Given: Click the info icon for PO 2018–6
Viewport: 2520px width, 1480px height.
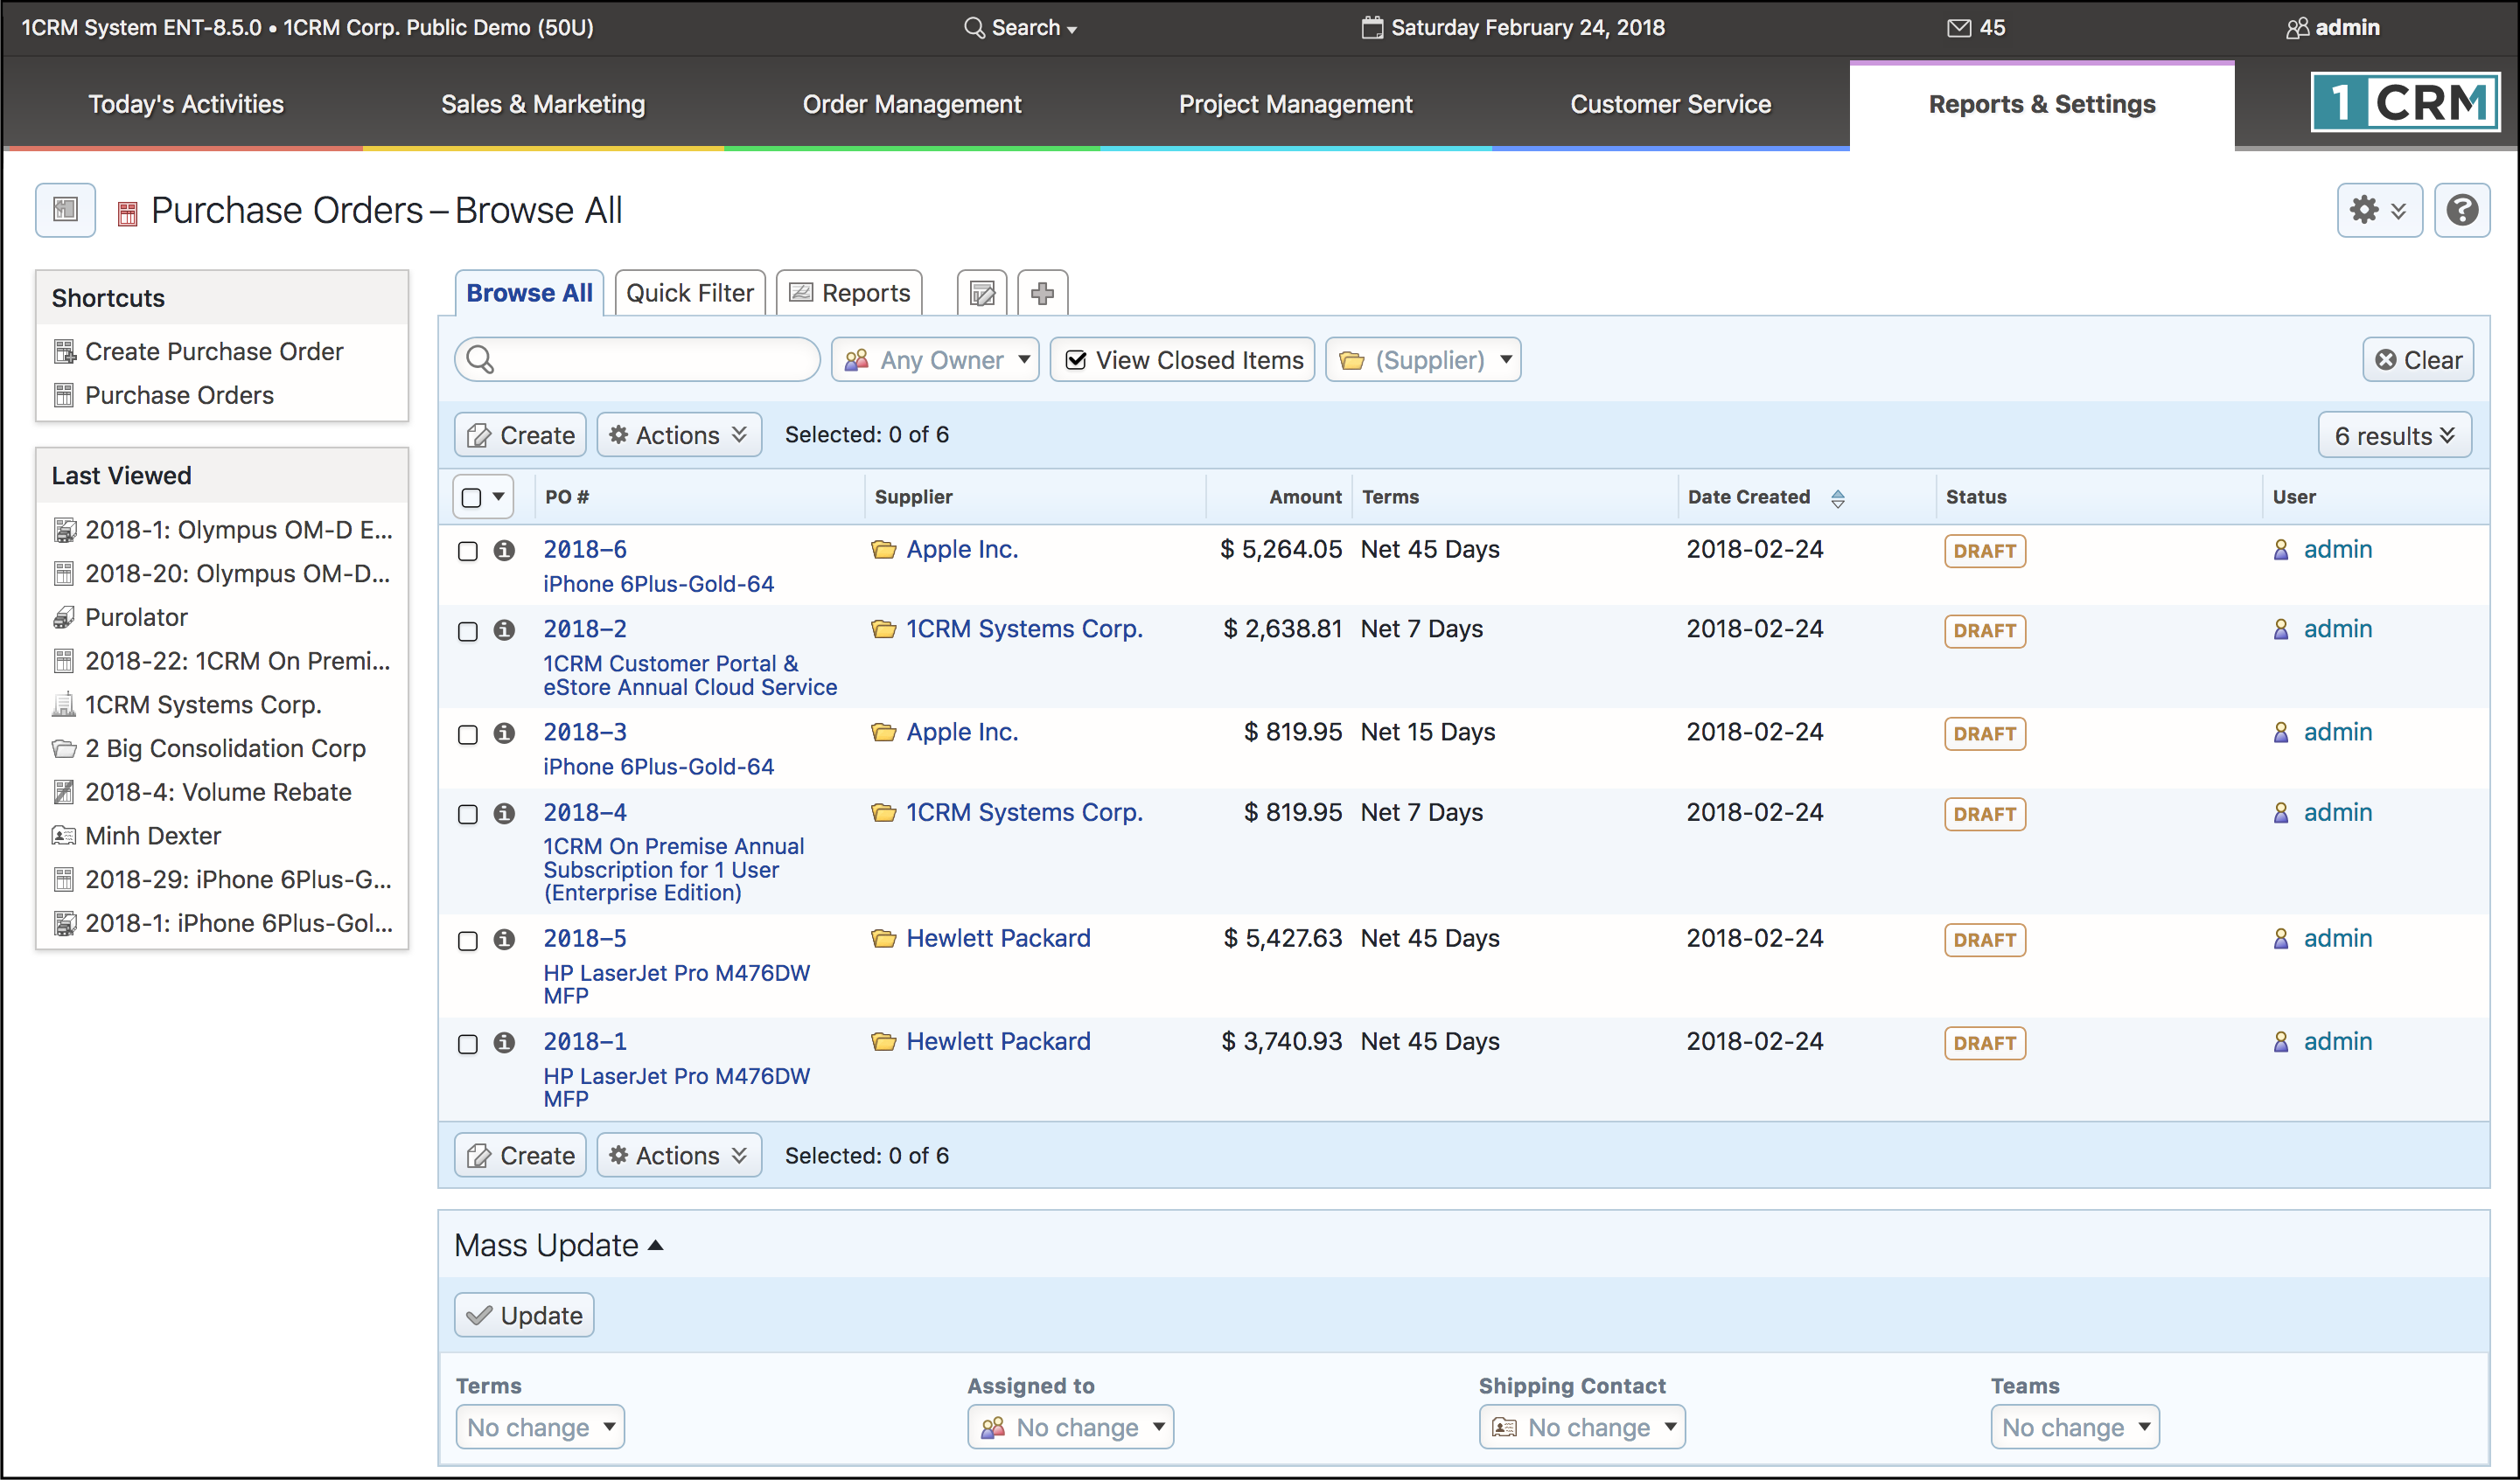Looking at the screenshot, I should [x=504, y=551].
